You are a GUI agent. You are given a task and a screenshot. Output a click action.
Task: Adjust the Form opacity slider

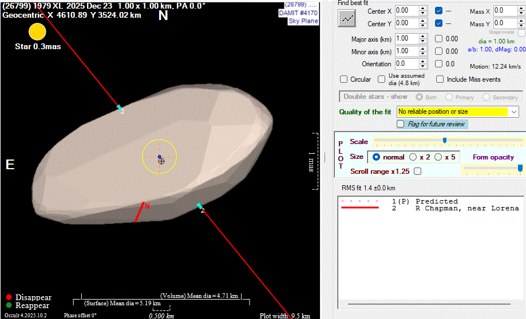point(520,168)
